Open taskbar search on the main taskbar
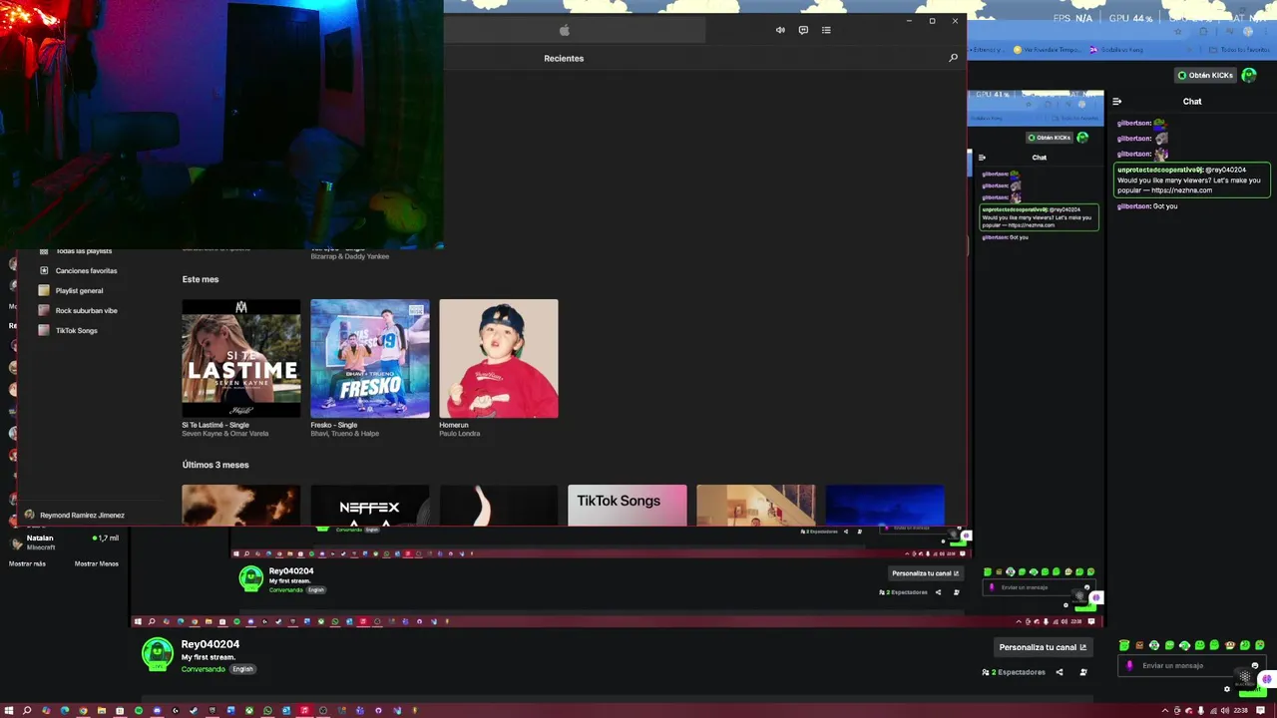This screenshot has width=1277, height=718. [27, 710]
